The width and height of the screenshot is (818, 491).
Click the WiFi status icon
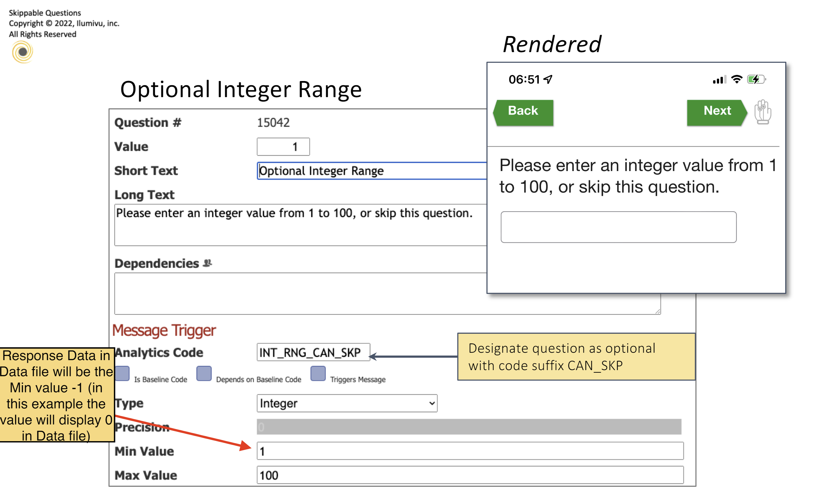pos(736,79)
